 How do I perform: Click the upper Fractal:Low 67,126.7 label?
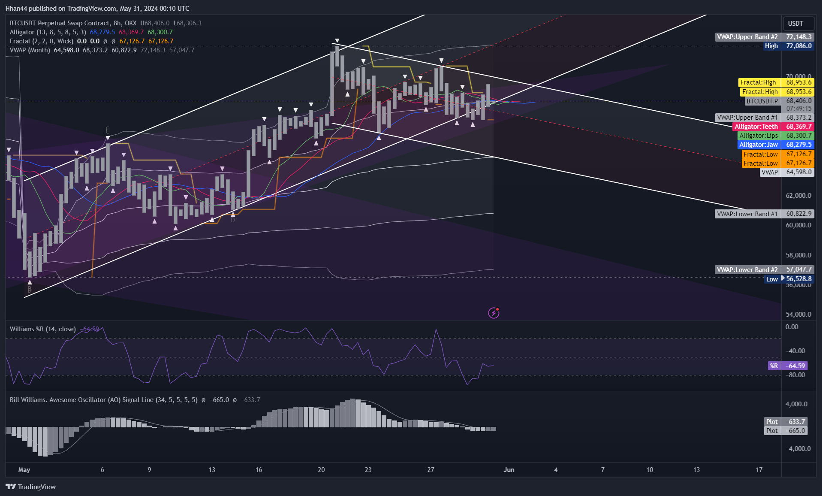(777, 154)
